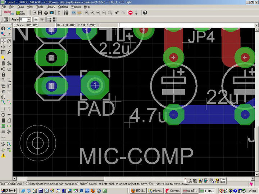Screen dimensions: 259x194
Task: Click the red Stop icon
Action: [130, 13]
